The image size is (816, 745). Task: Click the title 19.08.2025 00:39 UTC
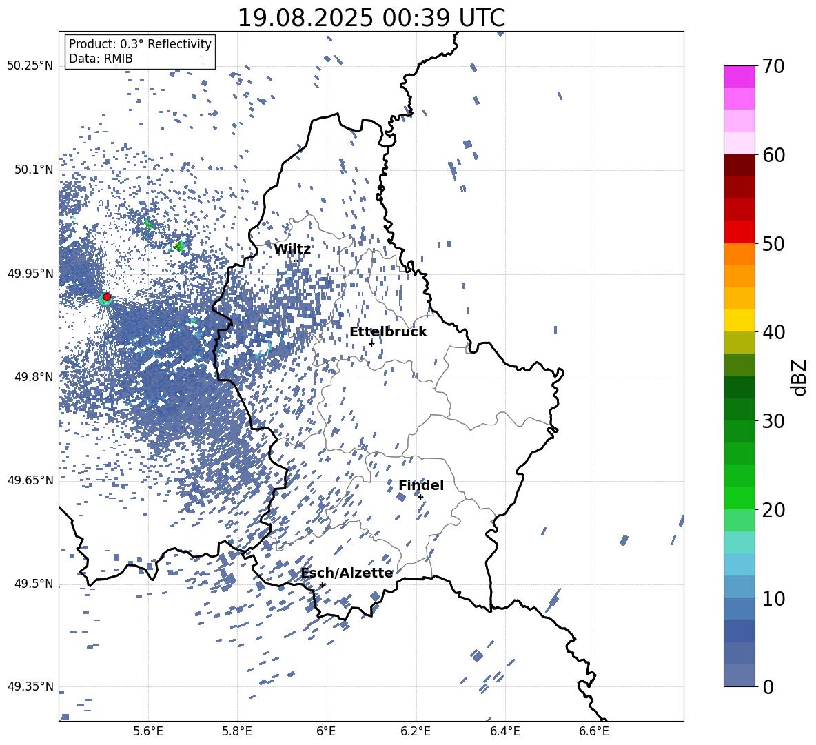coord(371,18)
